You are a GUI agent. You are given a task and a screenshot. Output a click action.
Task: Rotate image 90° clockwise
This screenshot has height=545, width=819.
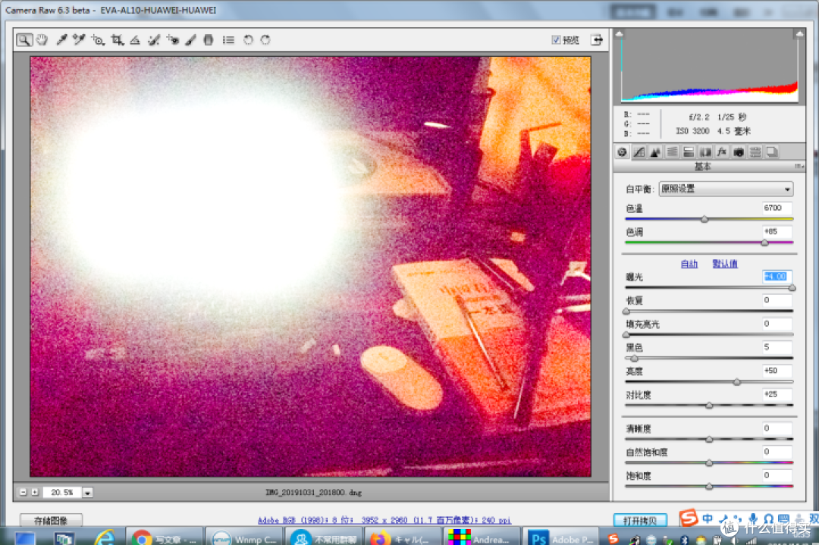[x=265, y=39]
